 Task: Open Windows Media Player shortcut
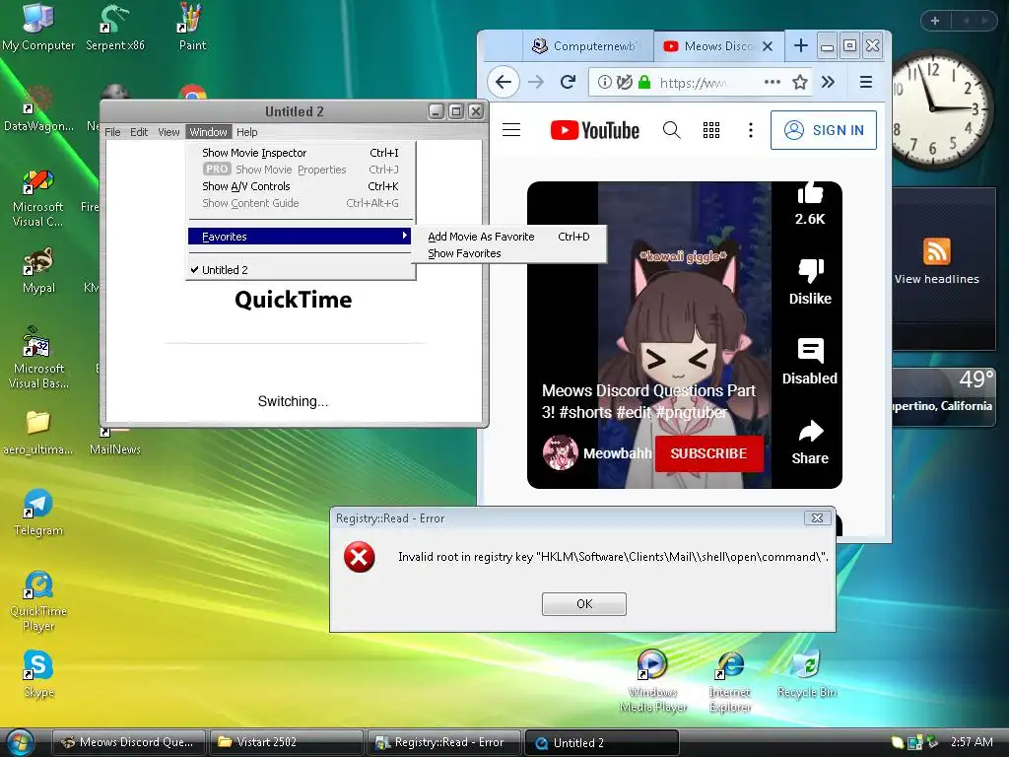point(652,681)
